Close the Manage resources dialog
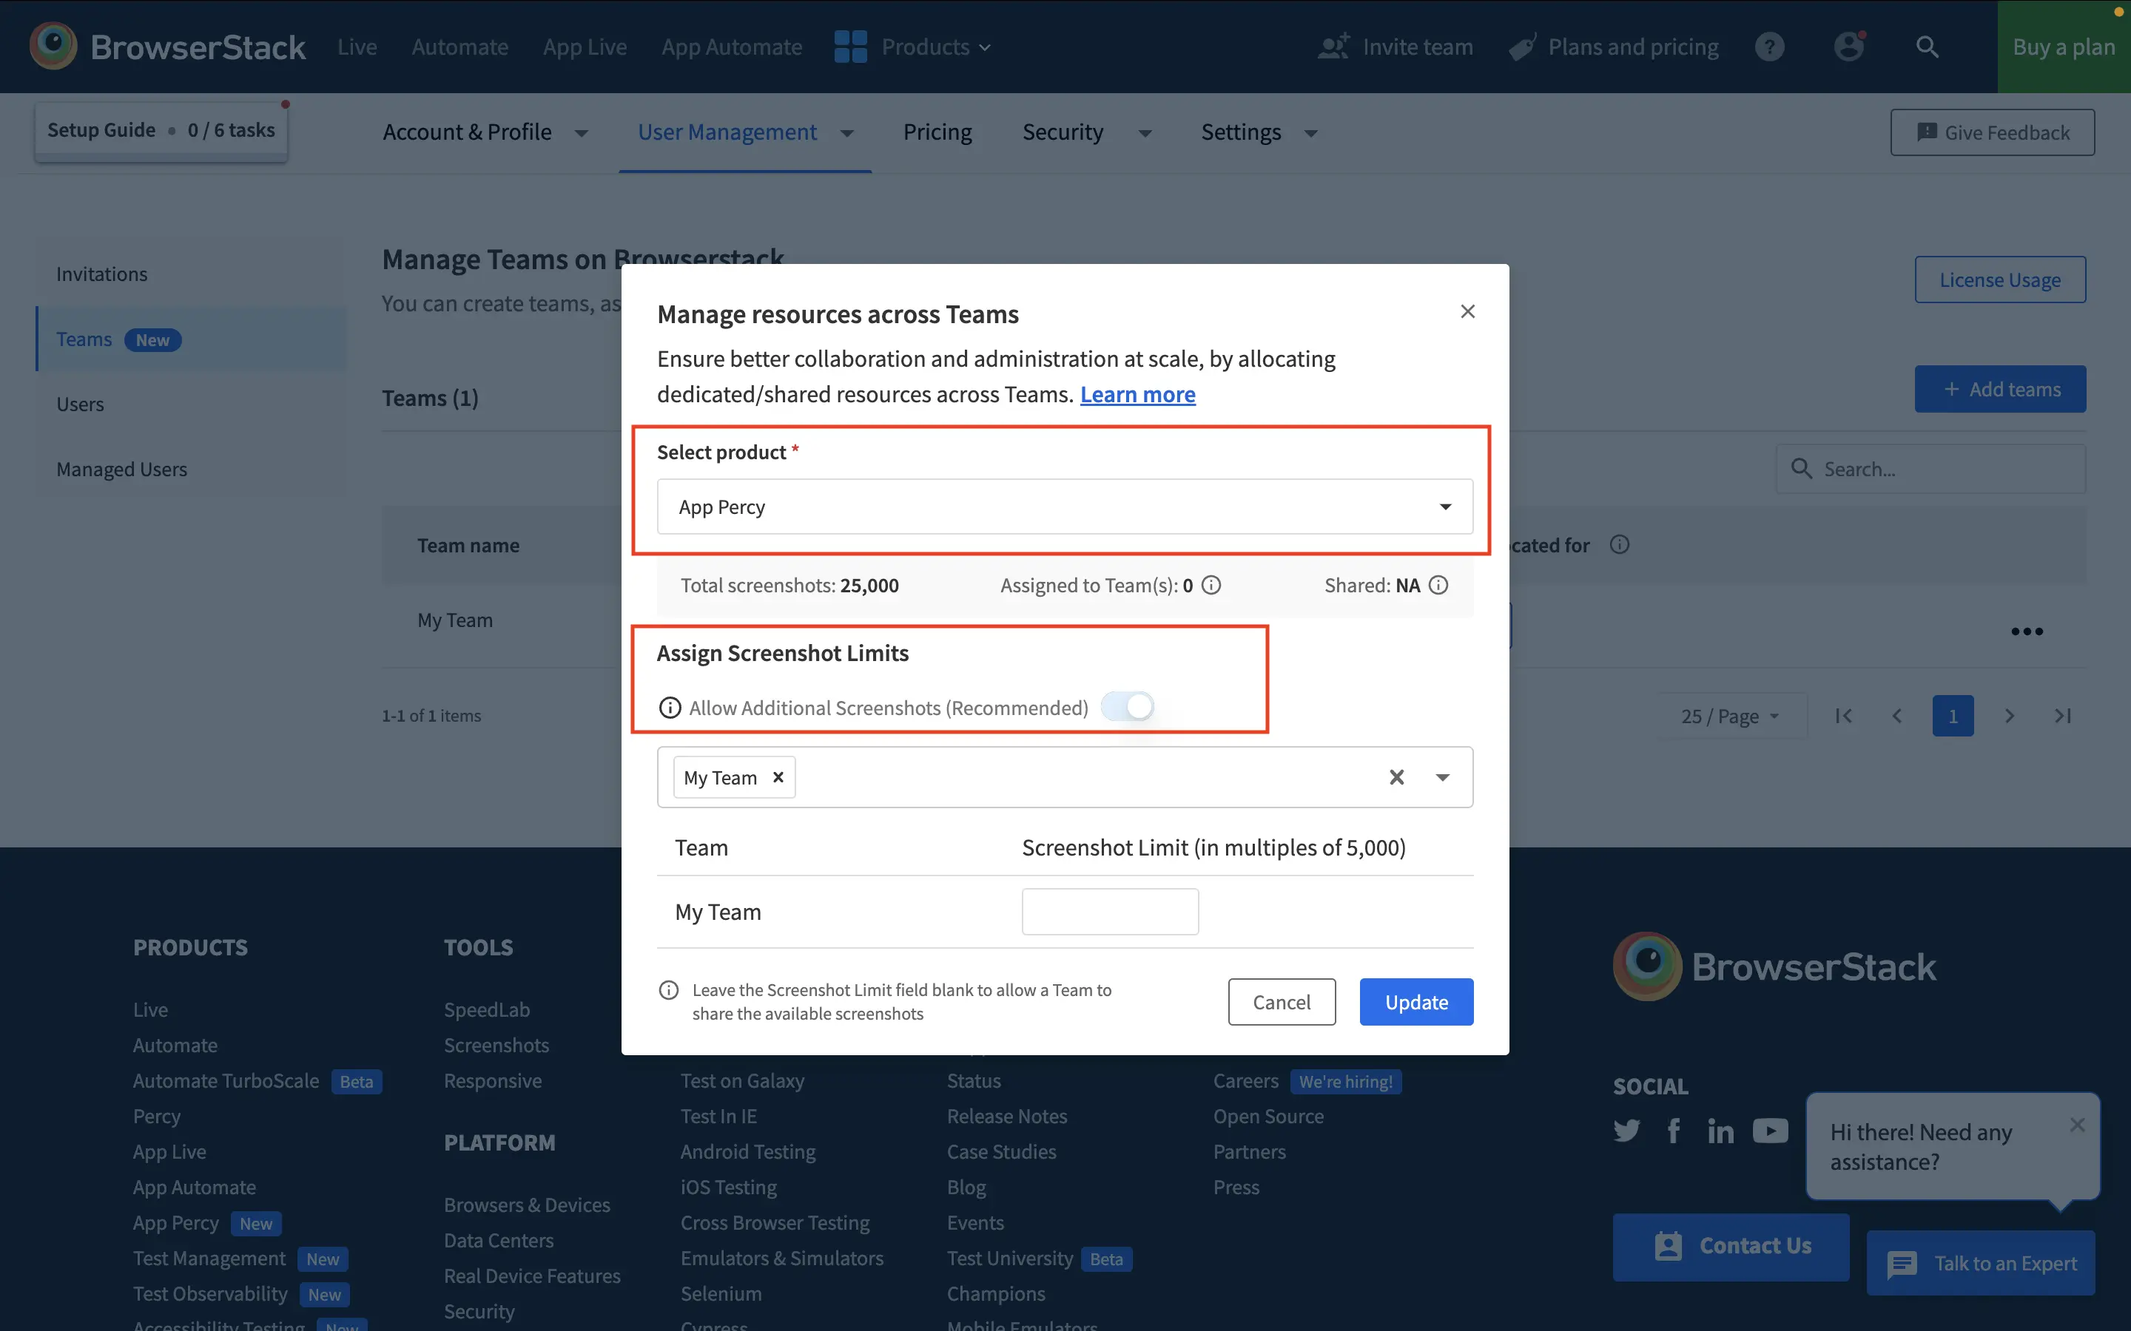2131x1331 pixels. click(x=1467, y=311)
